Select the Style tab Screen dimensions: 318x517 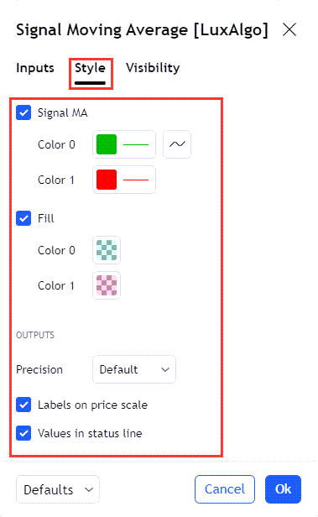(x=90, y=69)
